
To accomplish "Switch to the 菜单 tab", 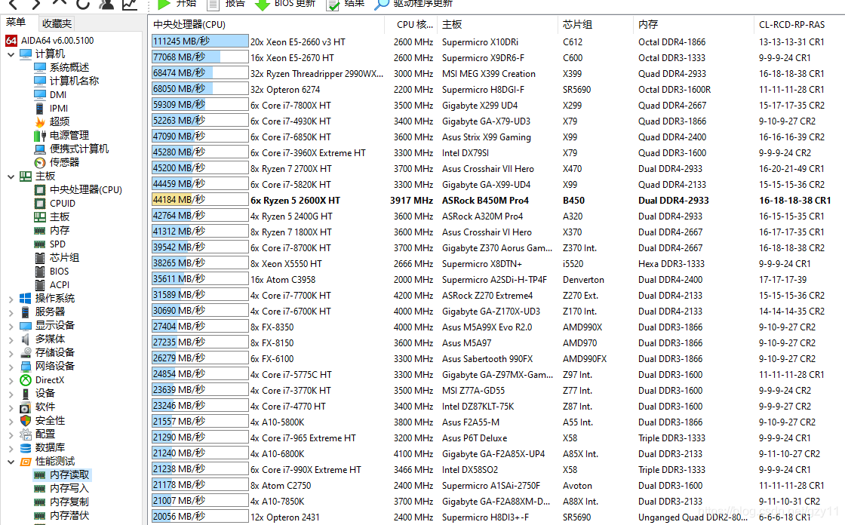I will 16,23.
